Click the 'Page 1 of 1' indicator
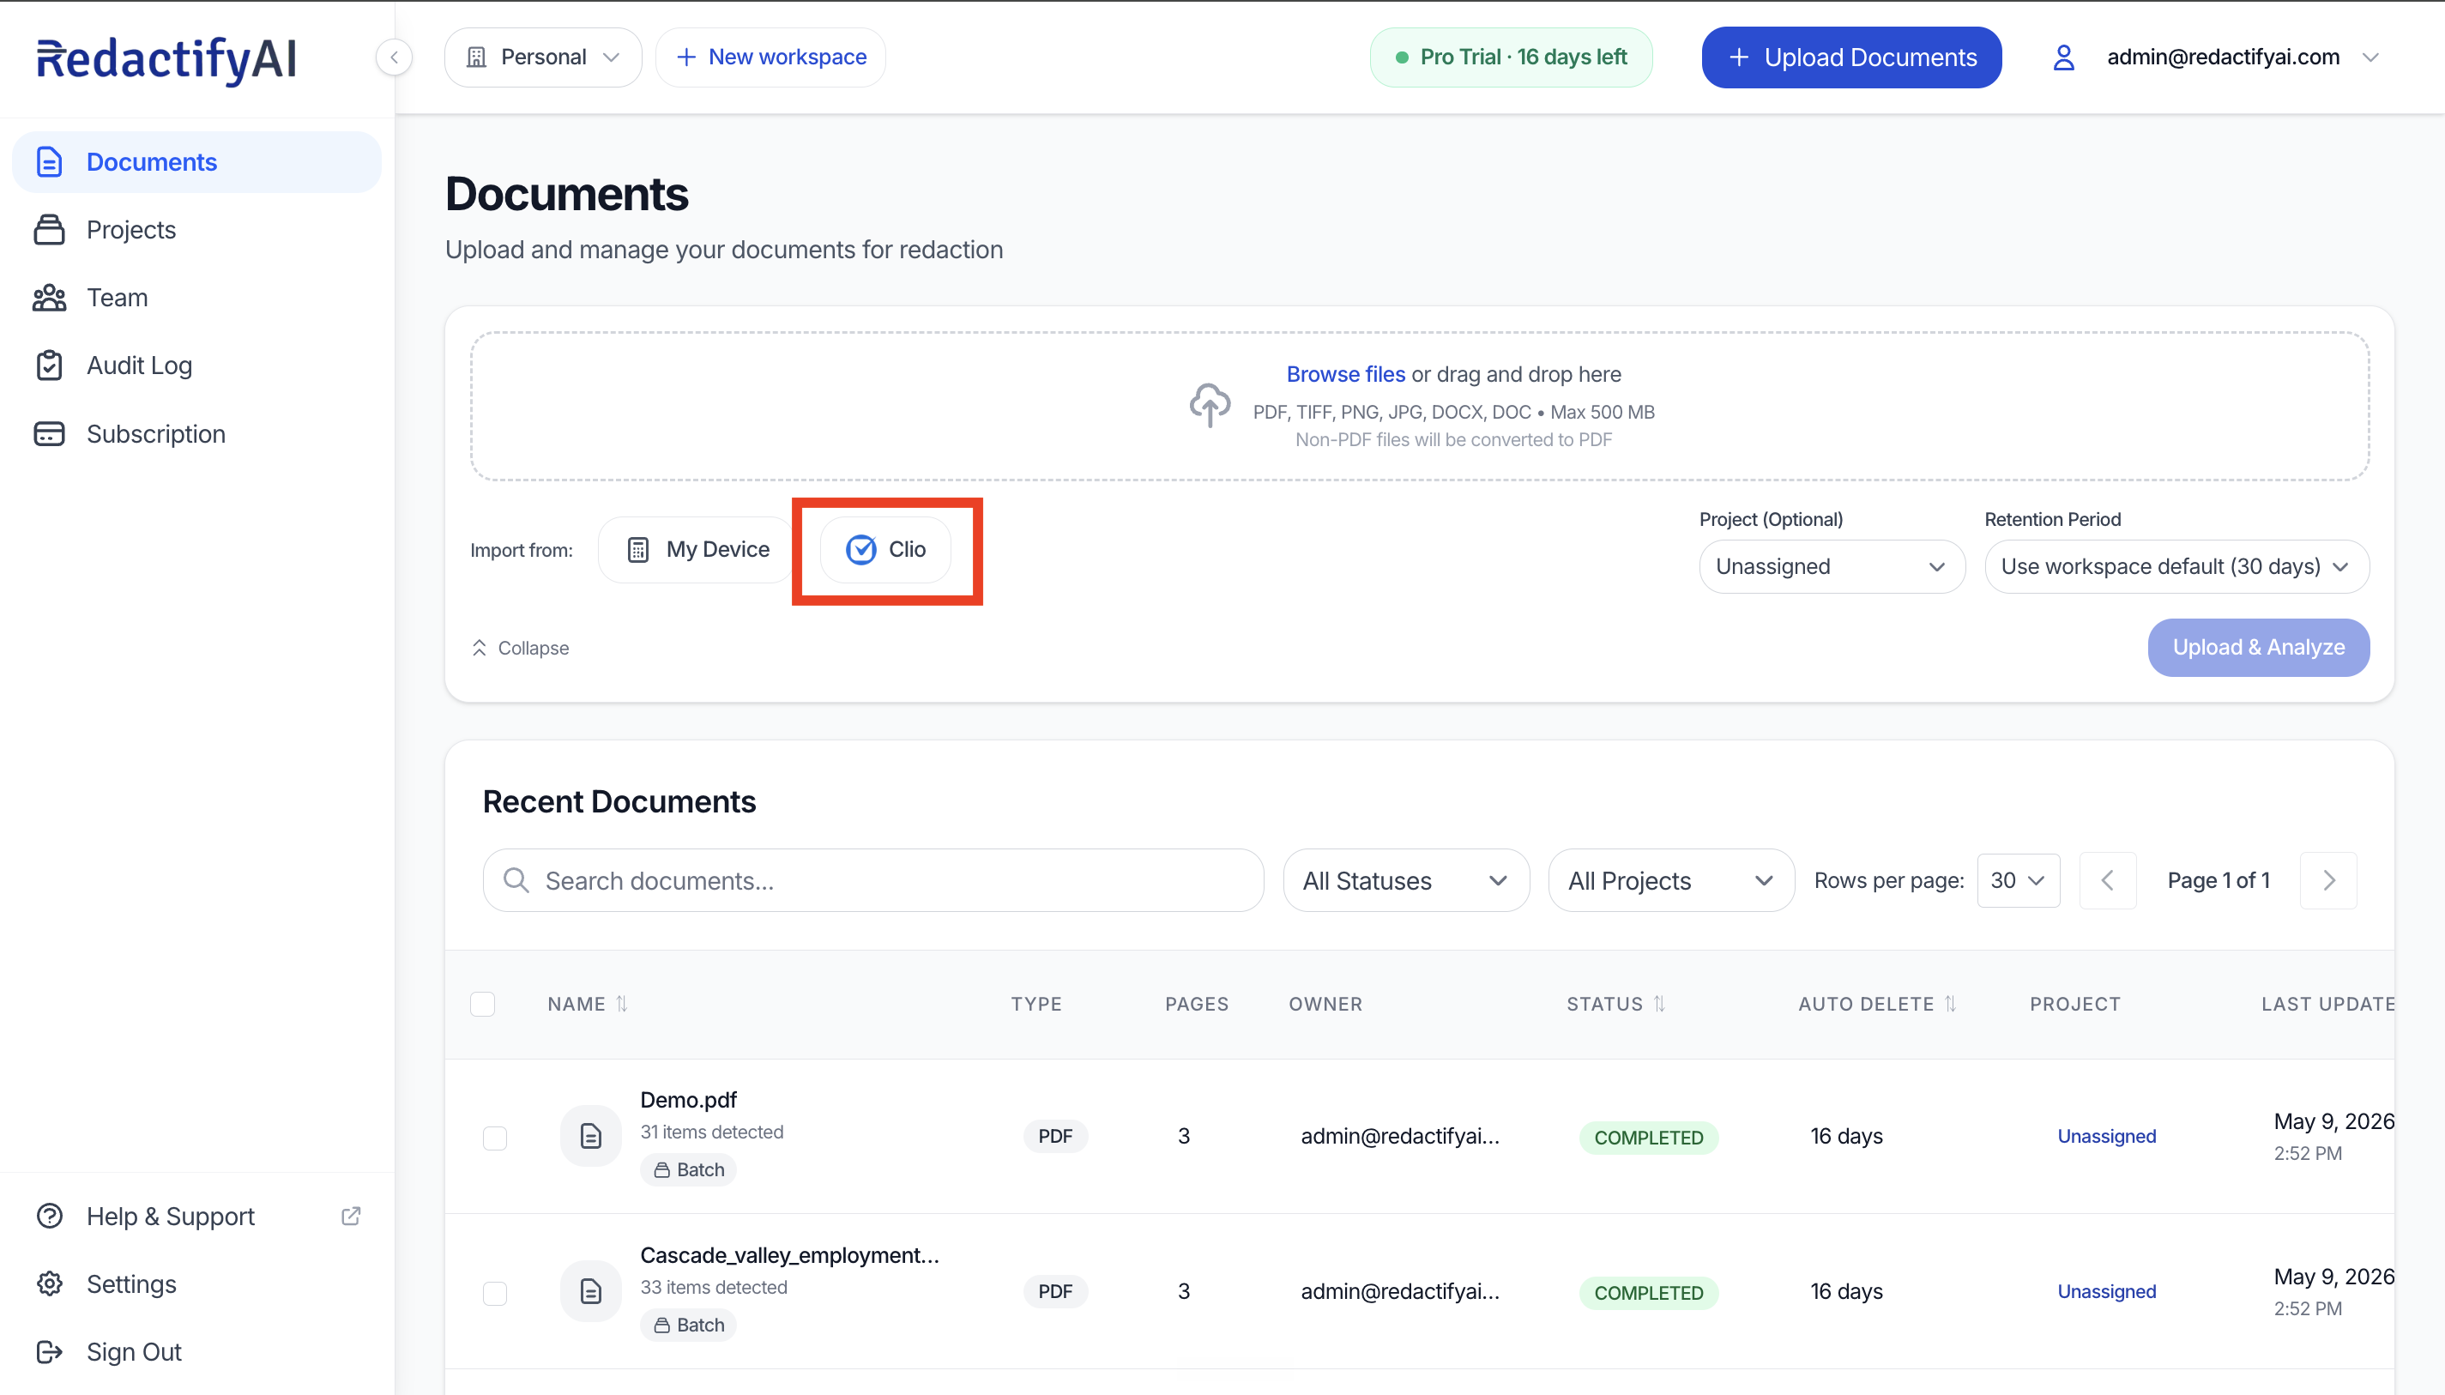Screen dimensions: 2445x1395 [x=2219, y=880]
